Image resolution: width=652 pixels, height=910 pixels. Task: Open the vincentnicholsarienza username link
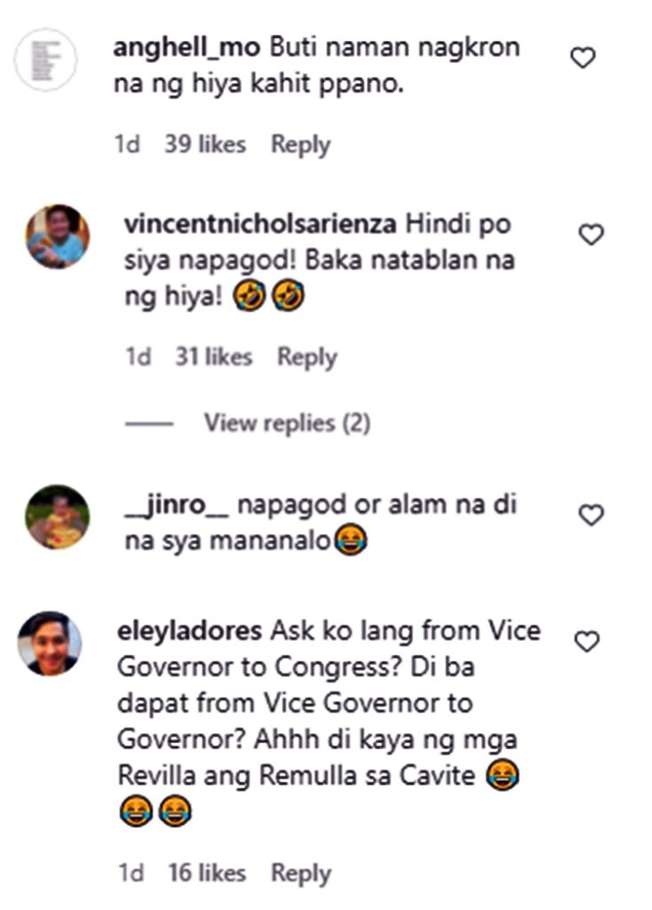[260, 224]
